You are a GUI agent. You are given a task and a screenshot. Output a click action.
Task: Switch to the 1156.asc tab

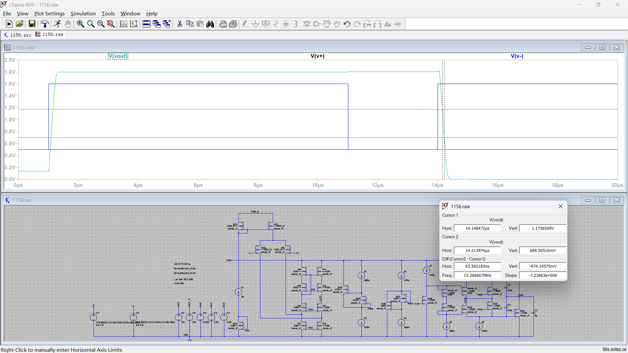point(18,35)
